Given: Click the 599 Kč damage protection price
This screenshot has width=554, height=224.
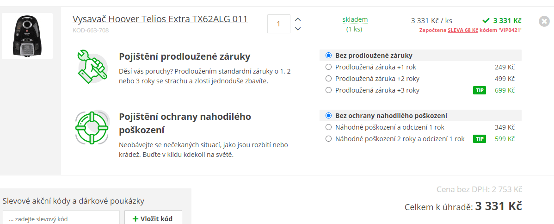Looking at the screenshot, I should click(x=505, y=139).
